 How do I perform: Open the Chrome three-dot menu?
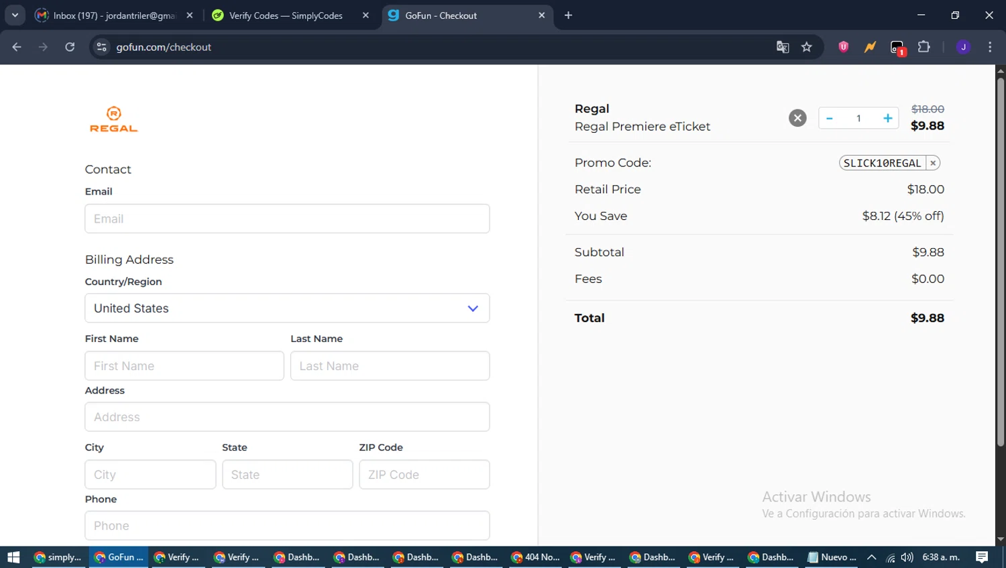click(x=990, y=47)
